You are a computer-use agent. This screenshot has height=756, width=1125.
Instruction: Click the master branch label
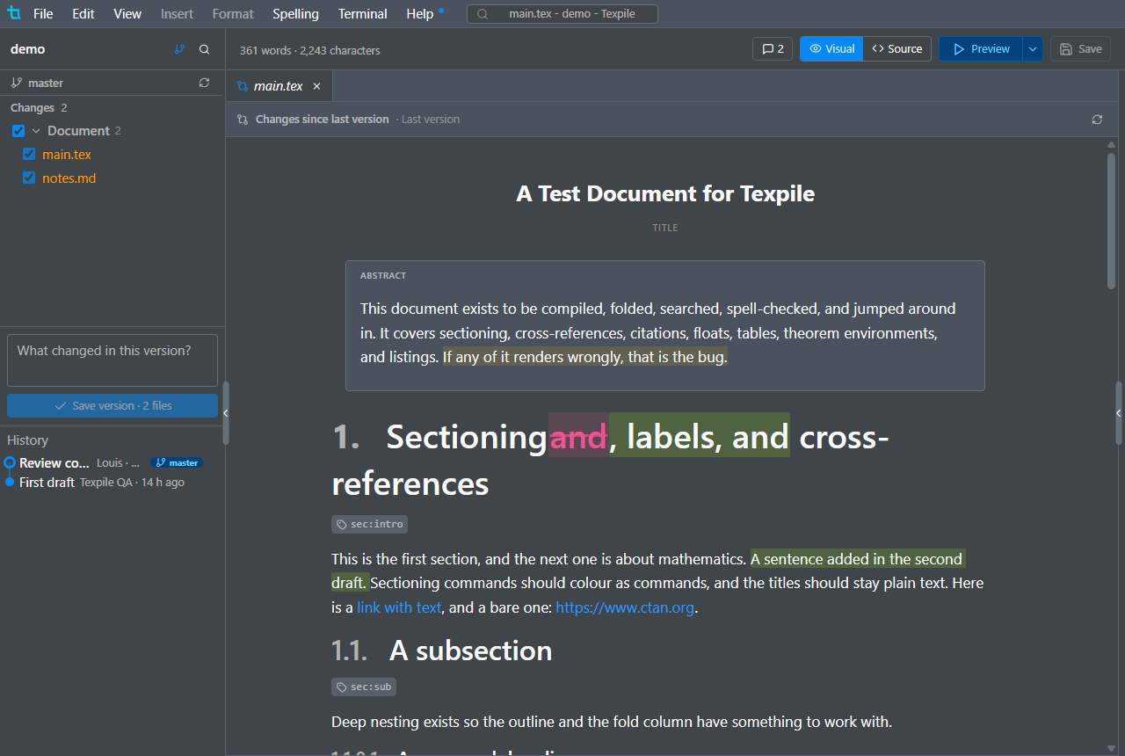[x=46, y=83]
